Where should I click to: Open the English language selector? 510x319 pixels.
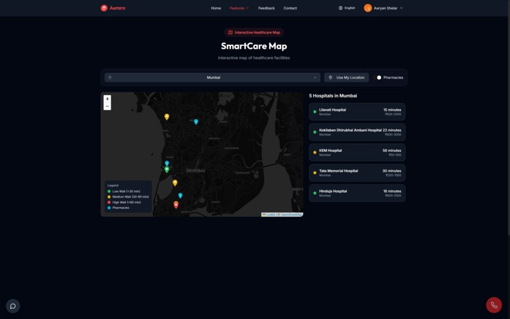pos(347,8)
